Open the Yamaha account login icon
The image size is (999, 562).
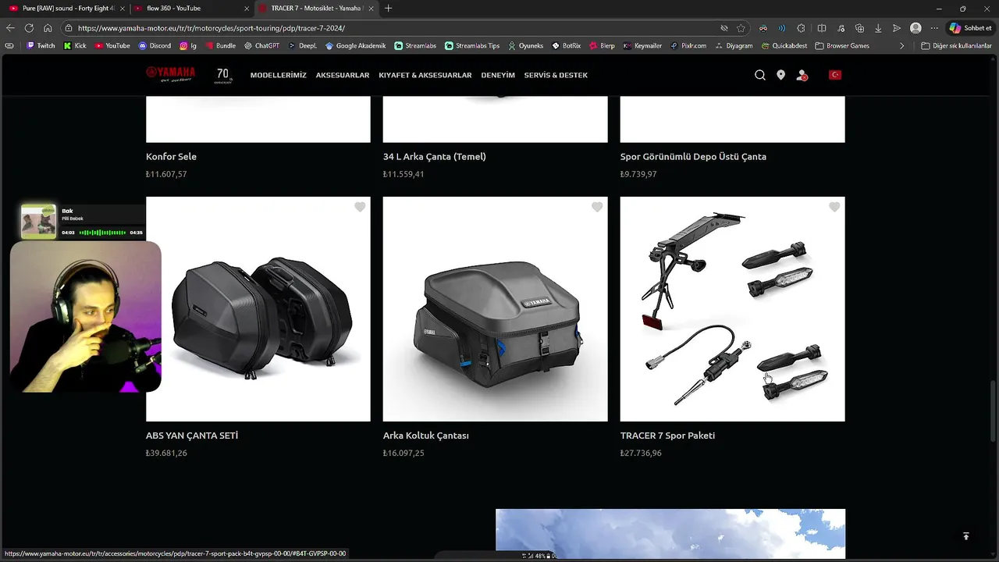click(x=802, y=75)
